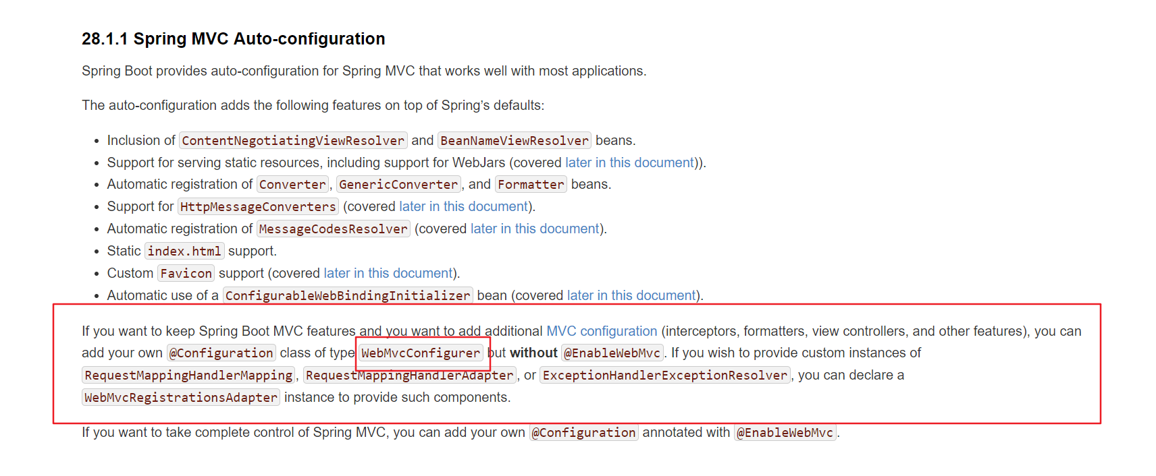
Task: Click the ConfigurableWebBindingInitializer code label
Action: click(348, 295)
